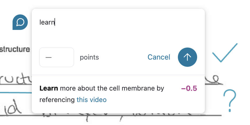
Task: Cancel the comment
Action: pyautogui.click(x=159, y=57)
